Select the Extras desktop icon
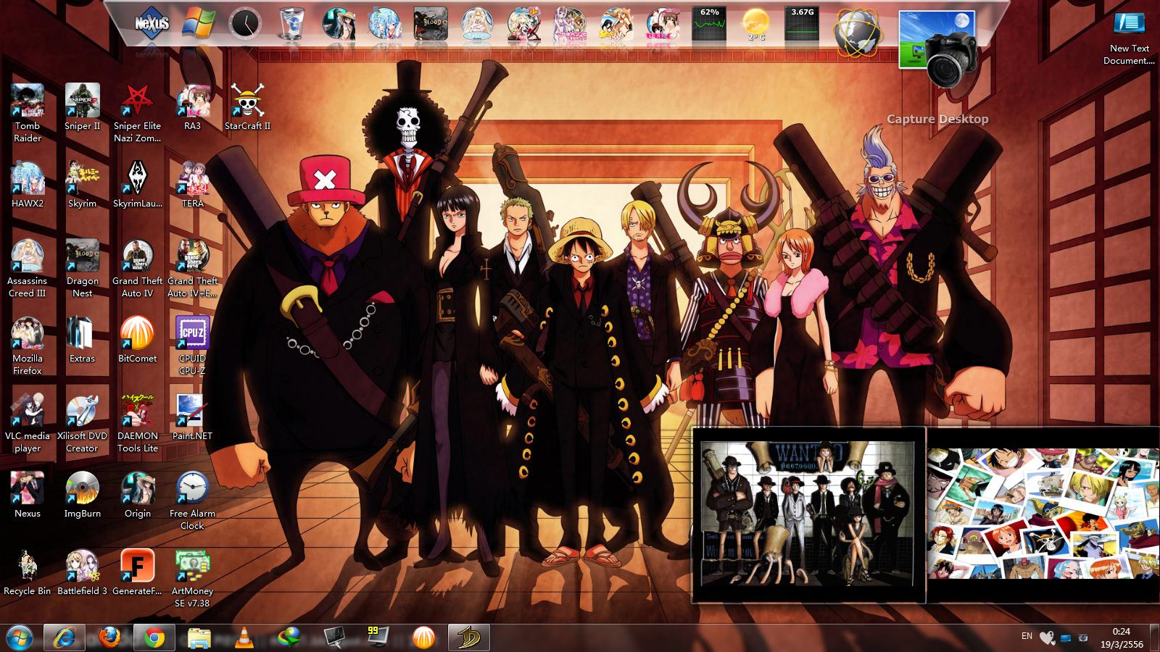The width and height of the screenshot is (1160, 652). point(82,339)
